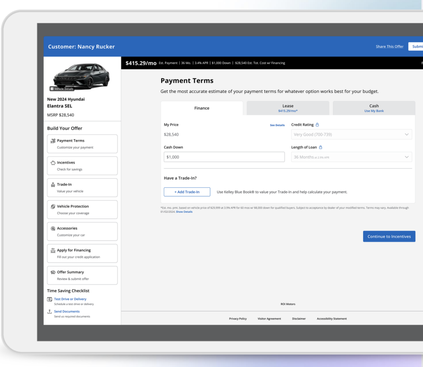Click the My Price $28,540 value

[171, 135]
